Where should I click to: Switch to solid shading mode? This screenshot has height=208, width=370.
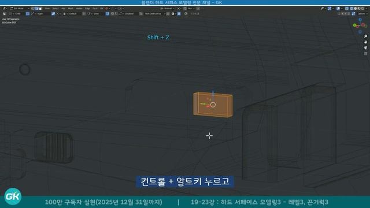coord(355,9)
